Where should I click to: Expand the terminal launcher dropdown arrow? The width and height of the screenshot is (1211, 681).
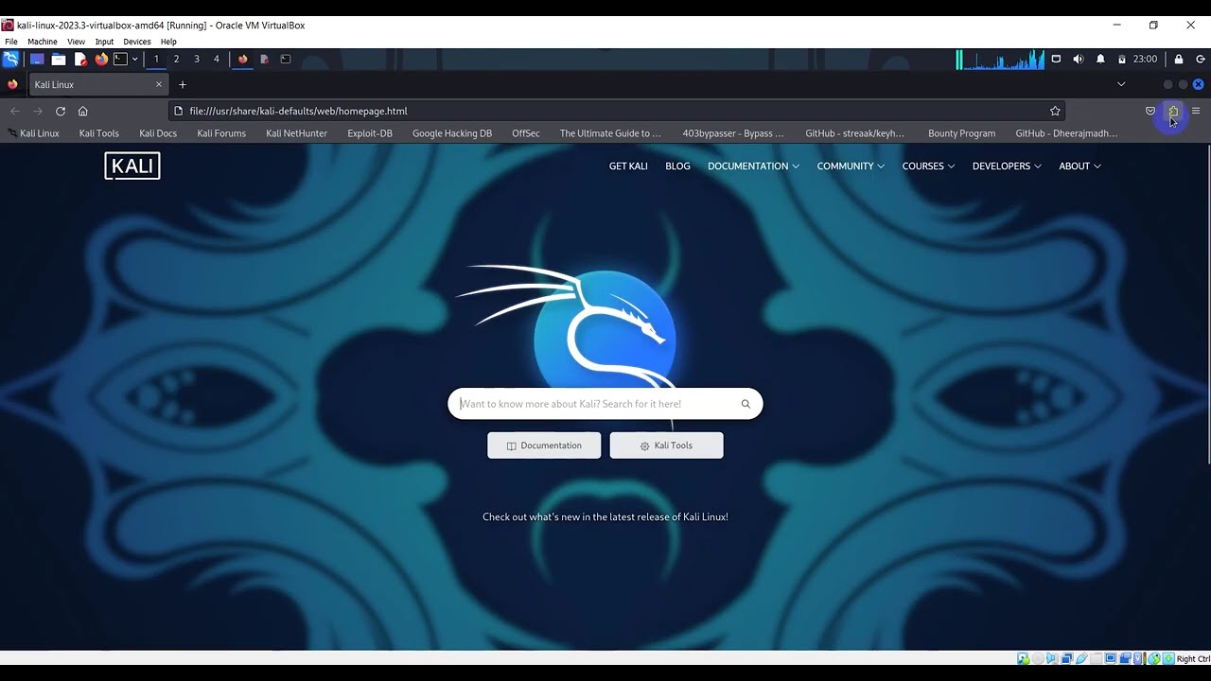(134, 59)
